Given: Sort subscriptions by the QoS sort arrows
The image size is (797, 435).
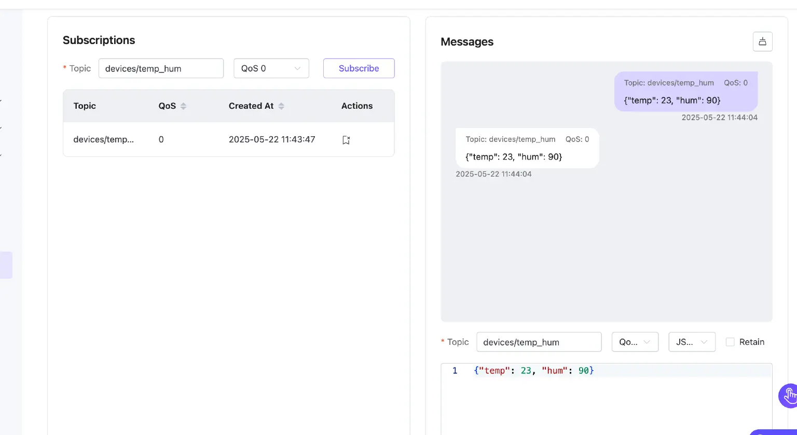Looking at the screenshot, I should point(183,106).
